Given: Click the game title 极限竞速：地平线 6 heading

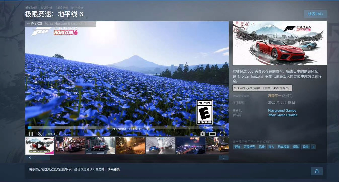Looking at the screenshot, I should click(54, 14).
